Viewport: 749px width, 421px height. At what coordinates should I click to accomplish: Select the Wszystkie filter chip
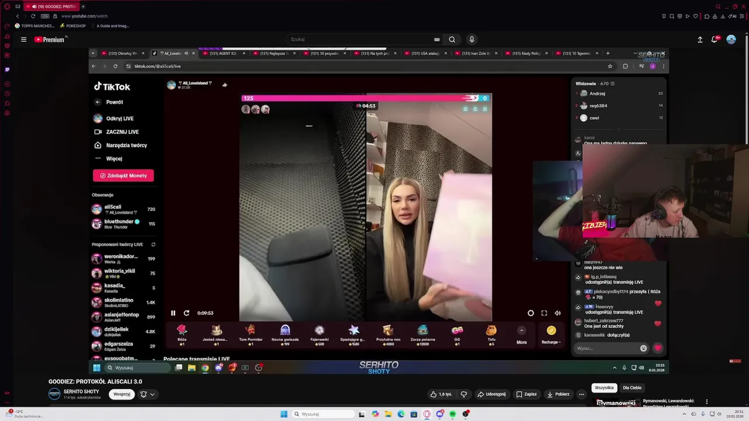click(x=604, y=388)
